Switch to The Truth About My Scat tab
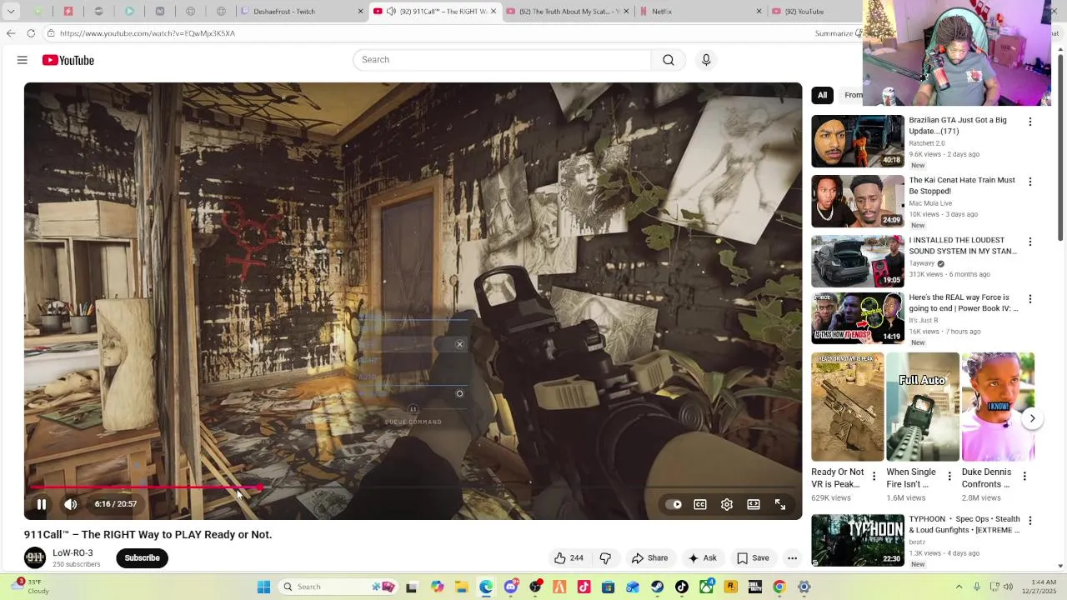This screenshot has width=1067, height=600. click(x=568, y=12)
